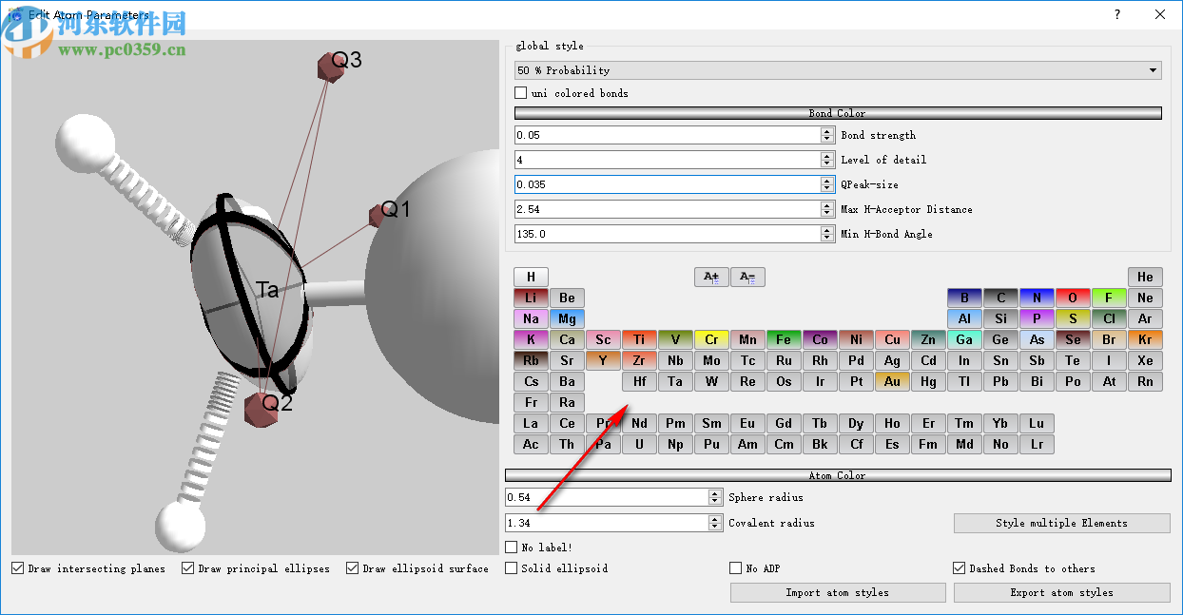
Task: Pick the potassium K element
Action: pos(531,339)
